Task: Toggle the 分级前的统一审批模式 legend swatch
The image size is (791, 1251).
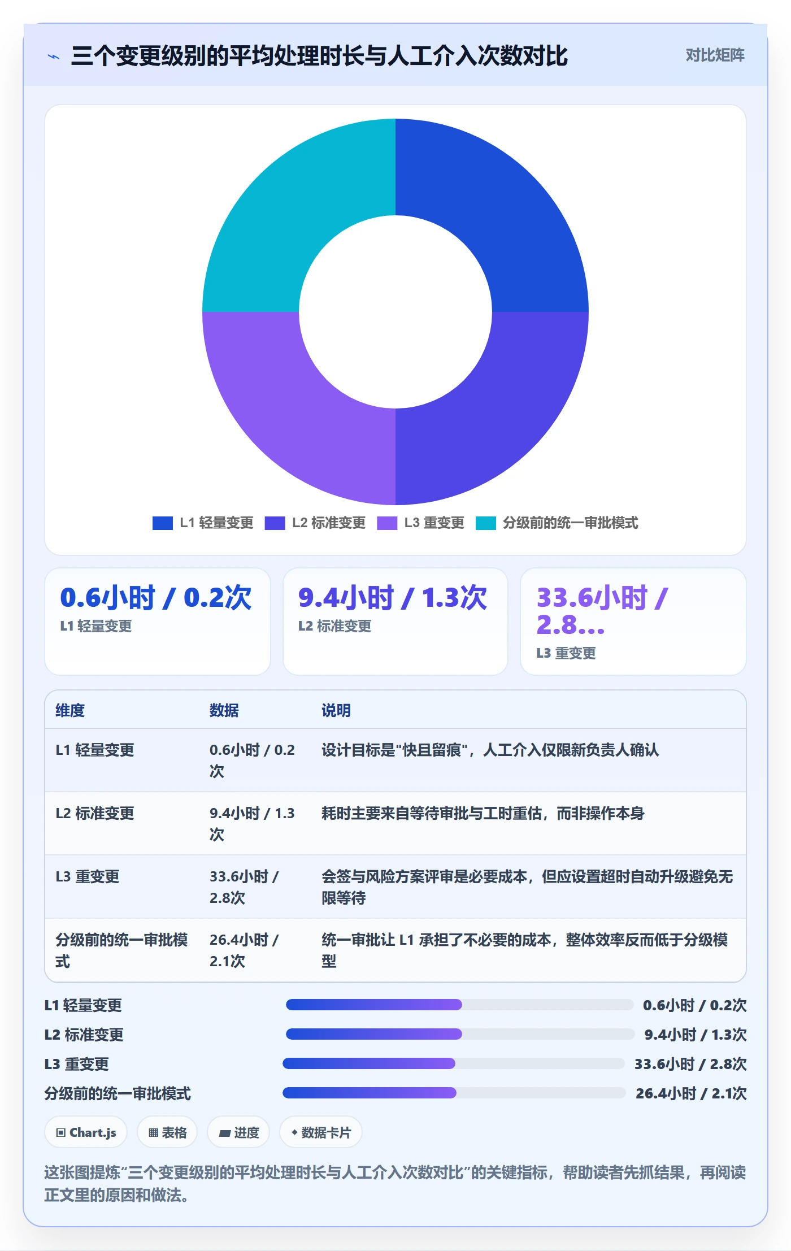Action: tap(486, 523)
